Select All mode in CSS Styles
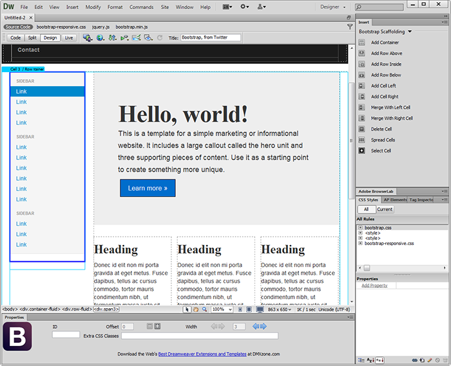The height and width of the screenshot is (366, 451). point(366,209)
